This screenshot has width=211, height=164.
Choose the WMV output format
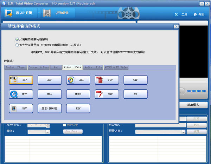pos(21,109)
